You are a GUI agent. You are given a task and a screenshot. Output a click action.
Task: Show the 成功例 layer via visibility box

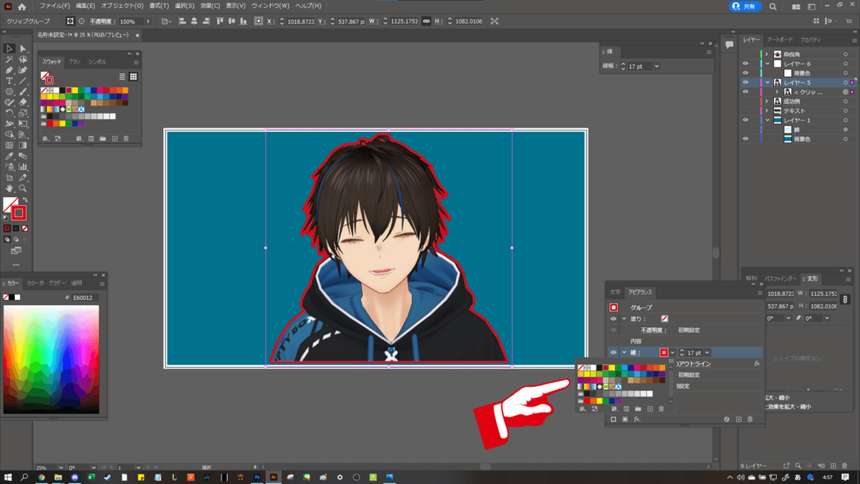(x=745, y=101)
